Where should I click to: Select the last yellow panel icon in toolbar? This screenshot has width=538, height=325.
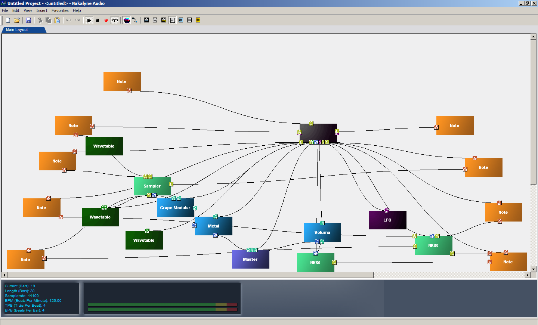(198, 20)
